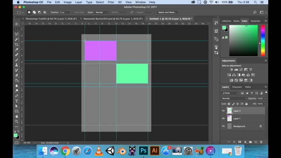Delete layer with trash icon
Image resolution: width=281 pixels, height=158 pixels.
(261, 142)
